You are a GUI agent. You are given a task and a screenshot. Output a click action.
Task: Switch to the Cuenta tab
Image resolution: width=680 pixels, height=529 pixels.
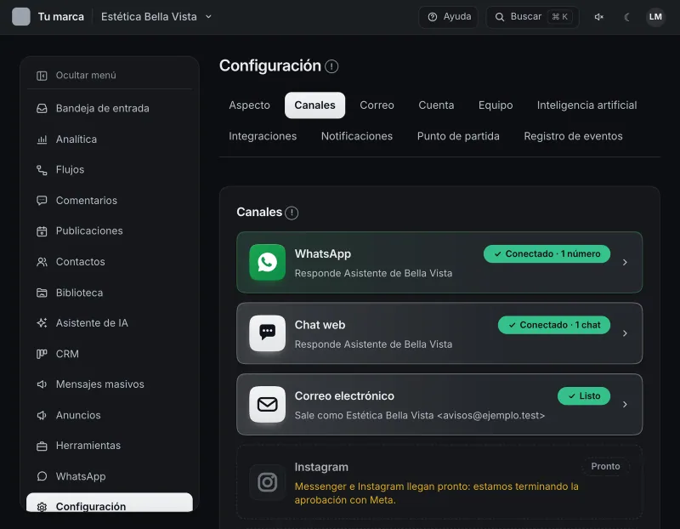pos(436,105)
